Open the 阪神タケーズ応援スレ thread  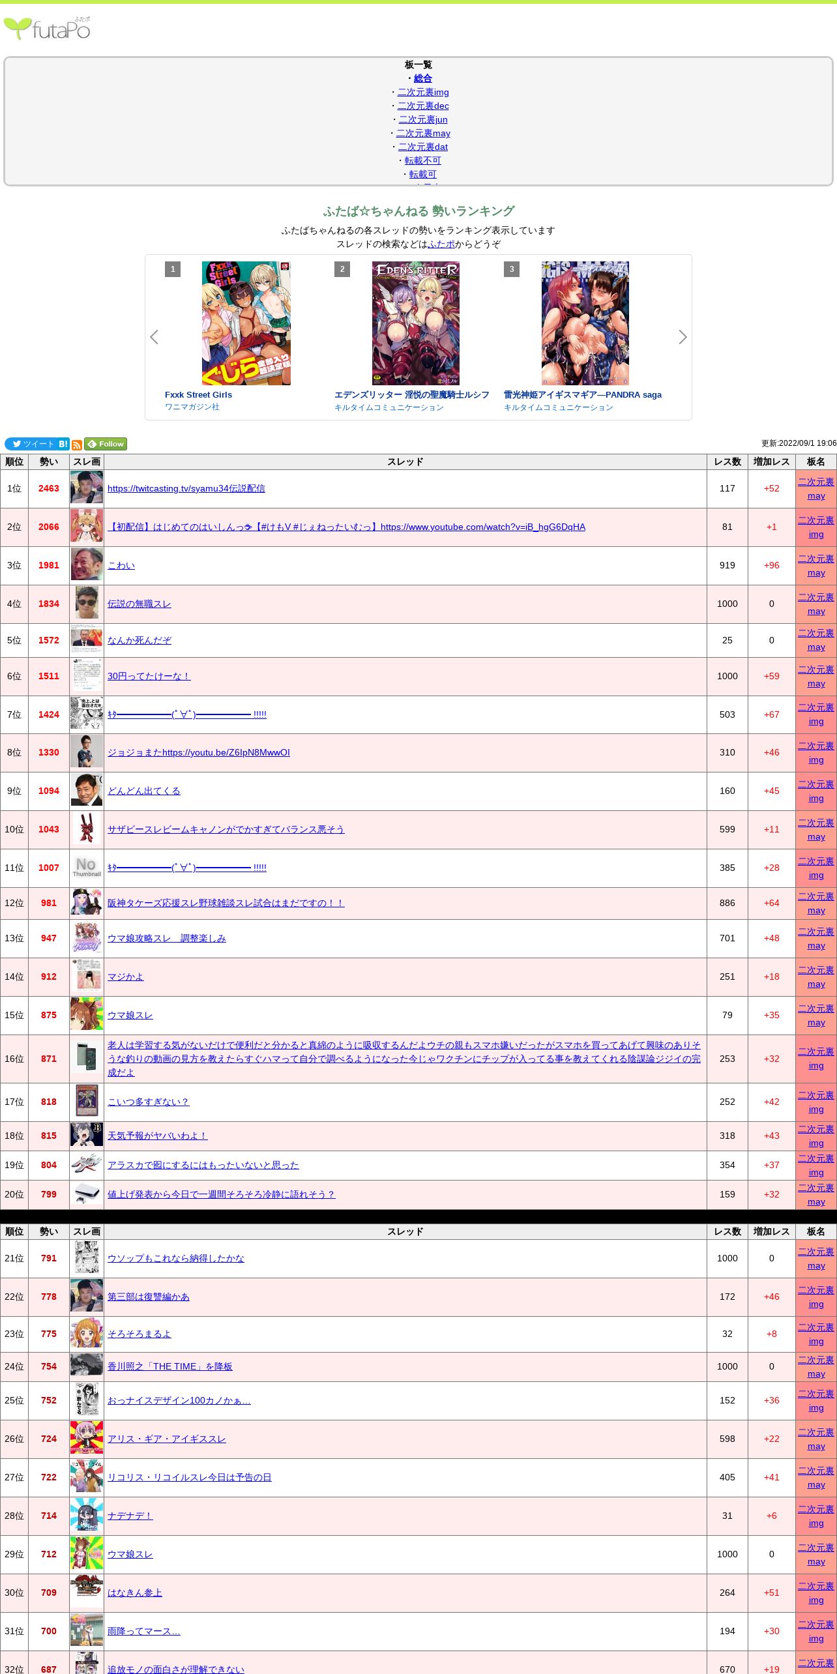(226, 903)
